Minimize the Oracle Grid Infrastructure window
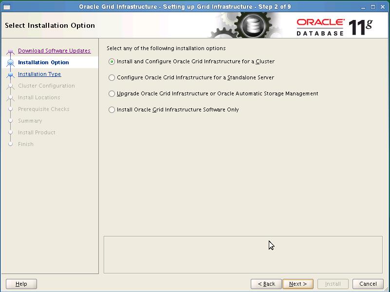390x292 pixels. coord(363,7)
